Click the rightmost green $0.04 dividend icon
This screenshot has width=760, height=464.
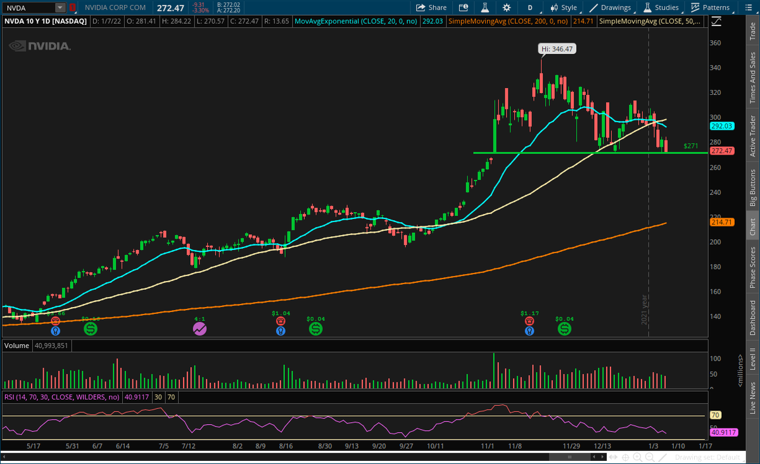click(564, 329)
